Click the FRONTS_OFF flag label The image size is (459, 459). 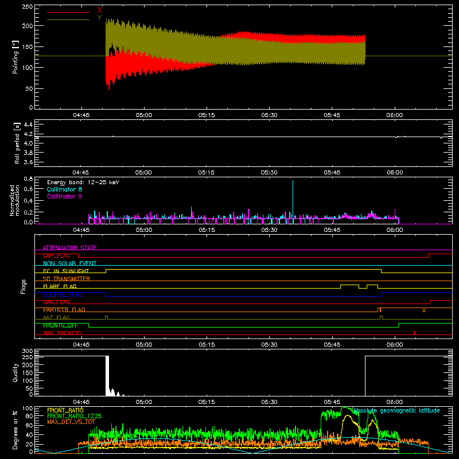[x=60, y=325]
